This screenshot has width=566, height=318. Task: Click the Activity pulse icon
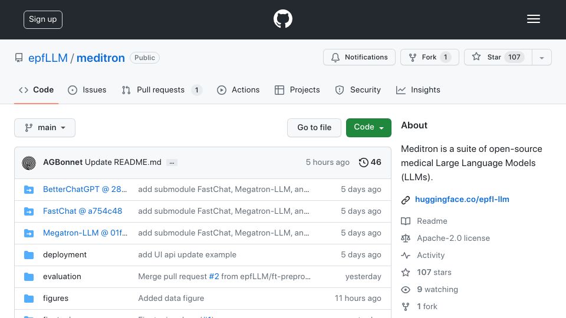(x=406, y=255)
